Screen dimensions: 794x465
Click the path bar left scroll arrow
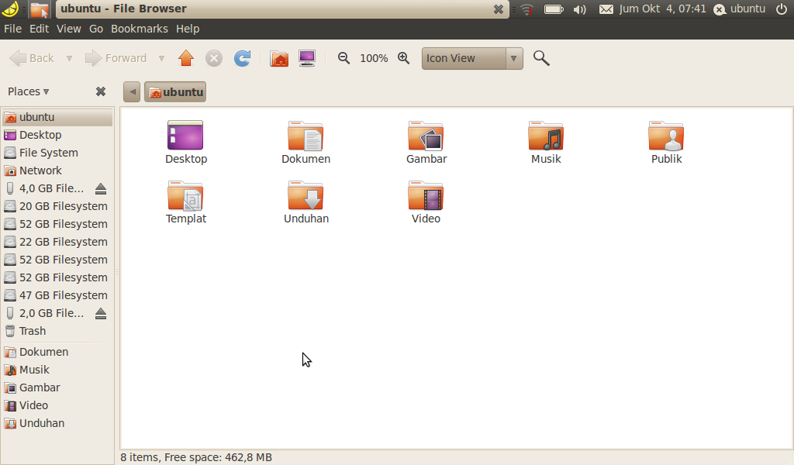point(132,92)
